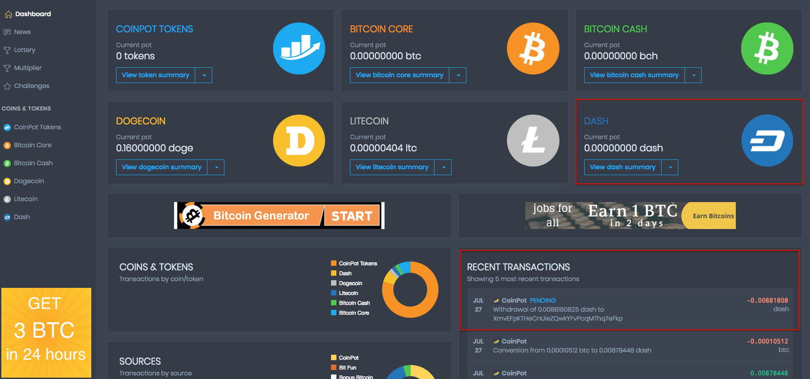This screenshot has width=810, height=379.
Task: Click the green Bitcoin Cash logo
Action: (x=767, y=48)
